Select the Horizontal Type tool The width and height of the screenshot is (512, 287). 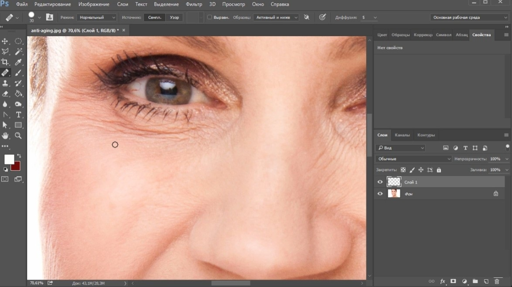[18, 115]
